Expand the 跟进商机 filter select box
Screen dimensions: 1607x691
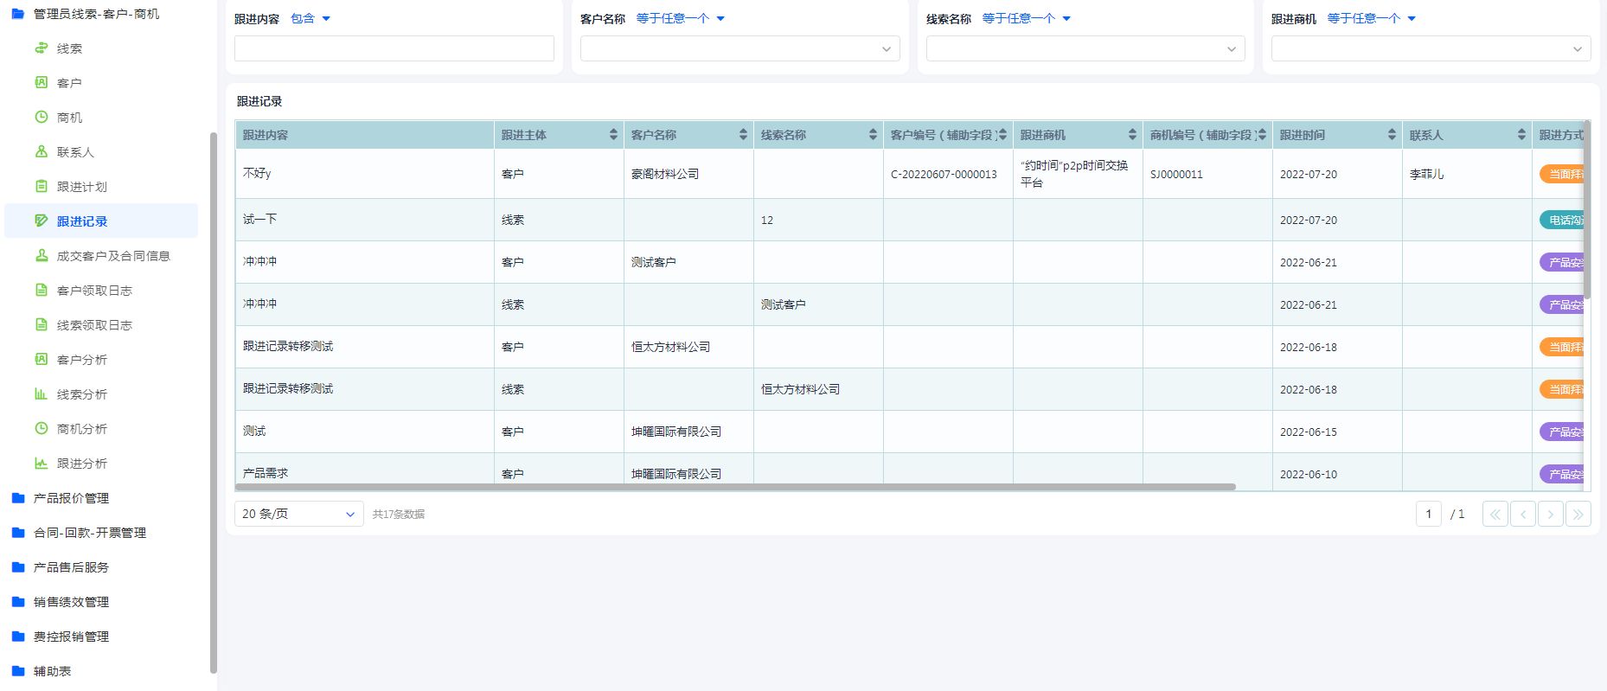tap(1431, 48)
